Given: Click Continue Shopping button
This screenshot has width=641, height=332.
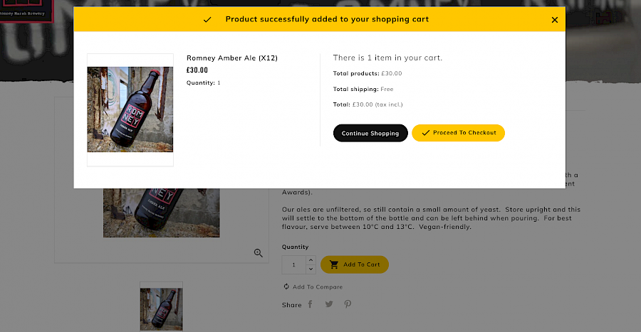Looking at the screenshot, I should [x=370, y=133].
